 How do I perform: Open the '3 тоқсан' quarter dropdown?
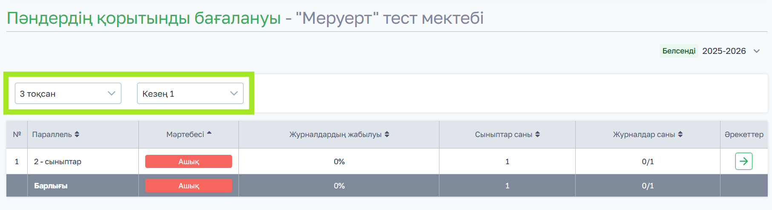[x=68, y=93]
